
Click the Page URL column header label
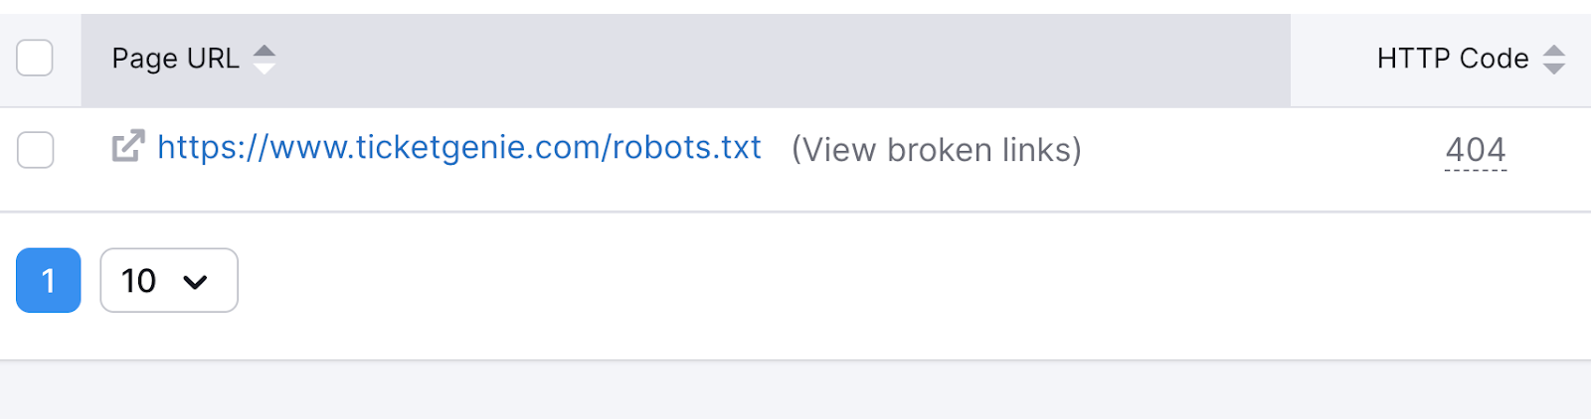coord(176,59)
